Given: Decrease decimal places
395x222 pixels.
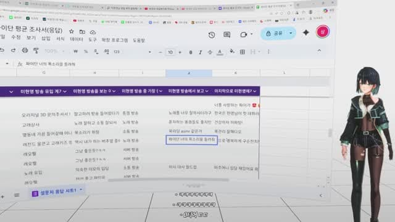Looking at the screenshot, I should pyautogui.click(x=96, y=52).
